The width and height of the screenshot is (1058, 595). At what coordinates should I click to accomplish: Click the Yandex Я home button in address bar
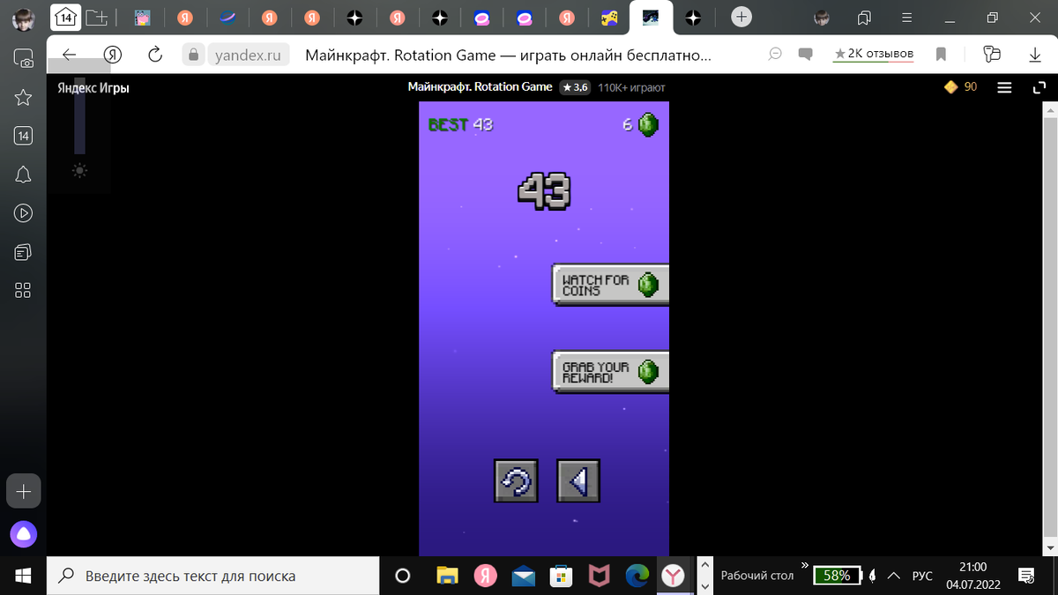[113, 55]
